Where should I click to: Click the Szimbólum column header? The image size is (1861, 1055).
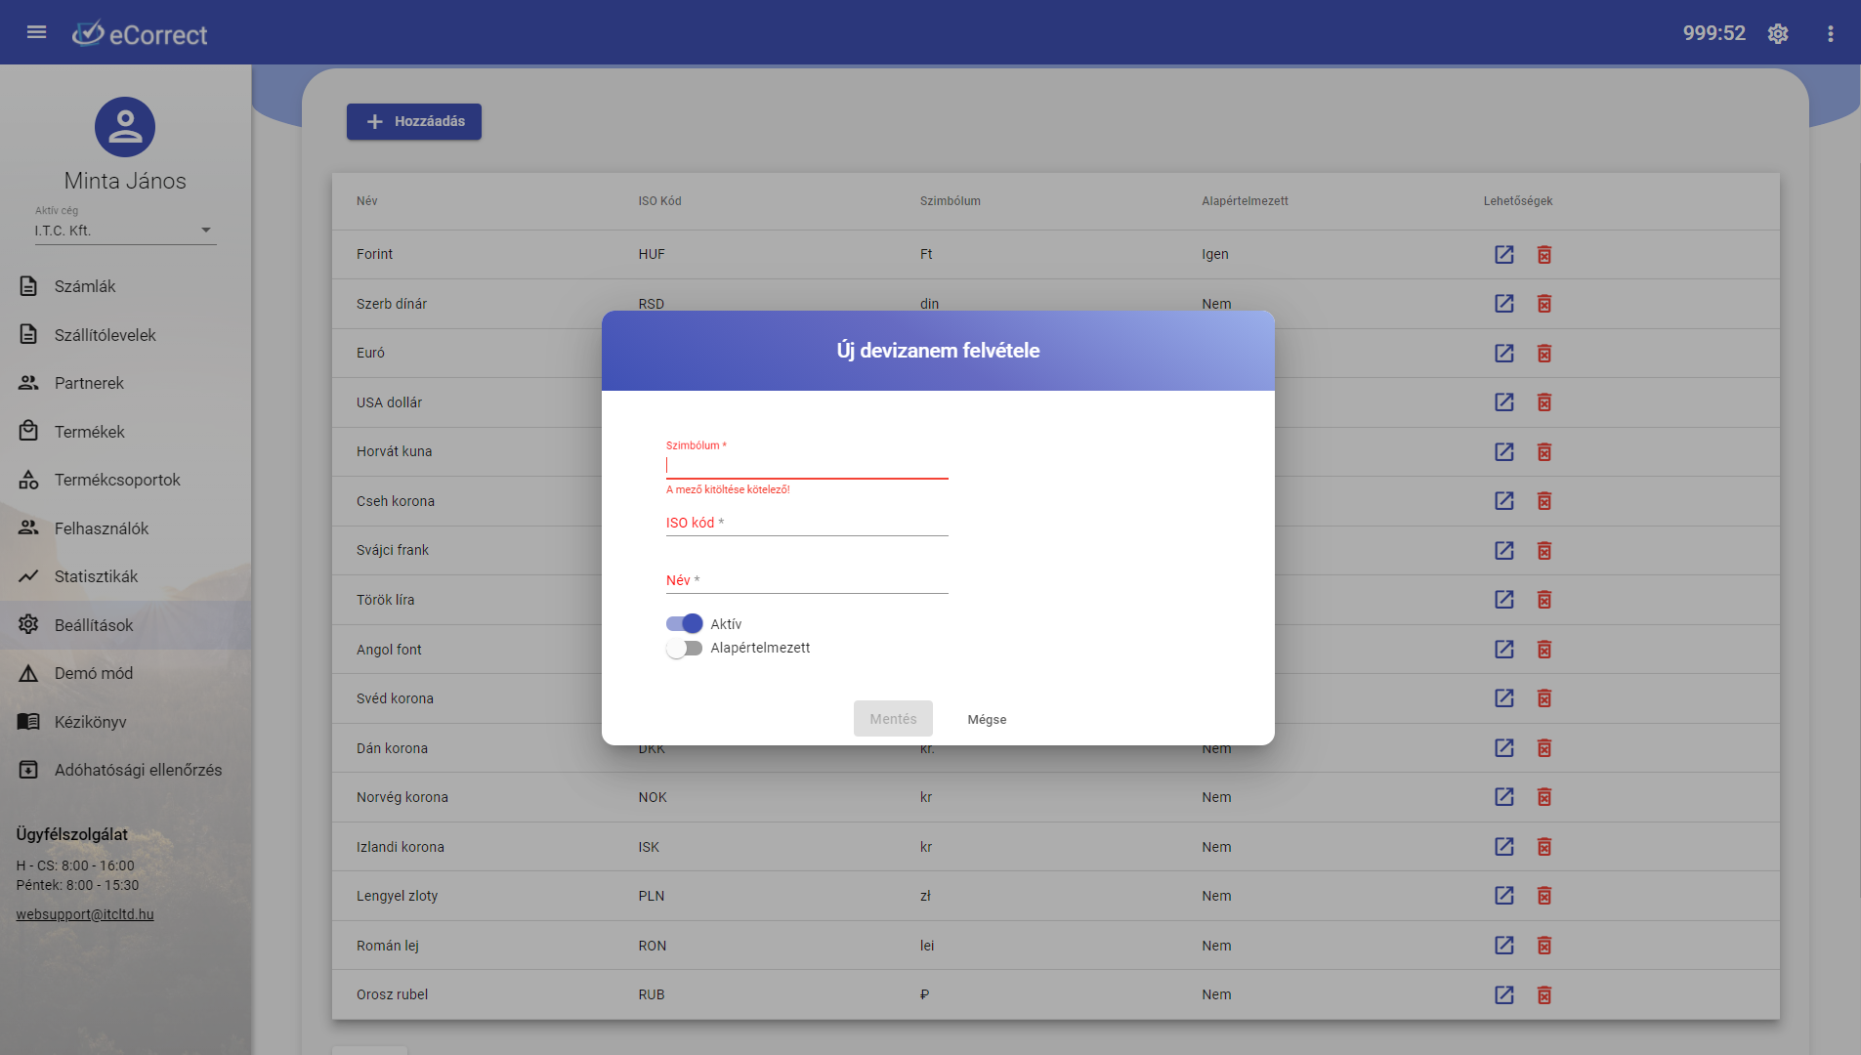click(x=951, y=201)
